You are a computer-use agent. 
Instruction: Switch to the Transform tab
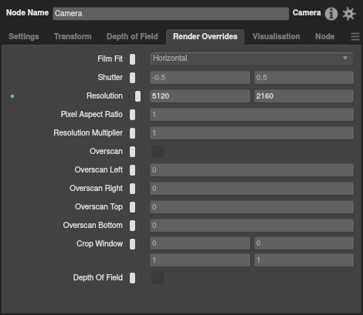point(73,36)
